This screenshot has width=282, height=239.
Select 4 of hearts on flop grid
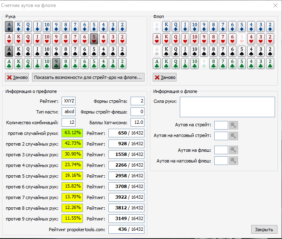[251, 39]
